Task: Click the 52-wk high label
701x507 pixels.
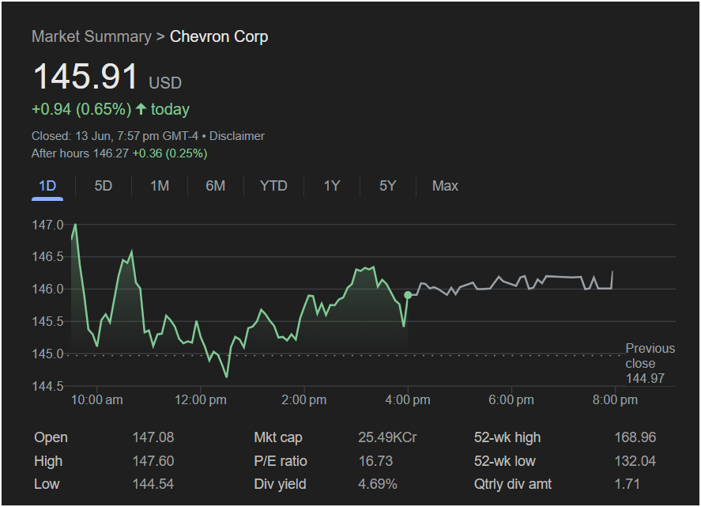Action: tap(507, 437)
